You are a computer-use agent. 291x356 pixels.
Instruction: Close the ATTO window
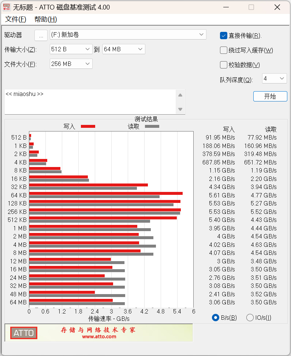click(277, 7)
